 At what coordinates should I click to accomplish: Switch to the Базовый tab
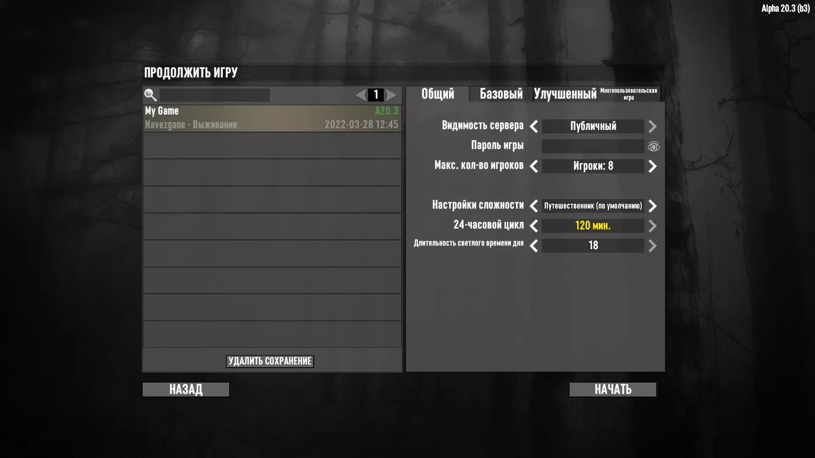tap(501, 94)
